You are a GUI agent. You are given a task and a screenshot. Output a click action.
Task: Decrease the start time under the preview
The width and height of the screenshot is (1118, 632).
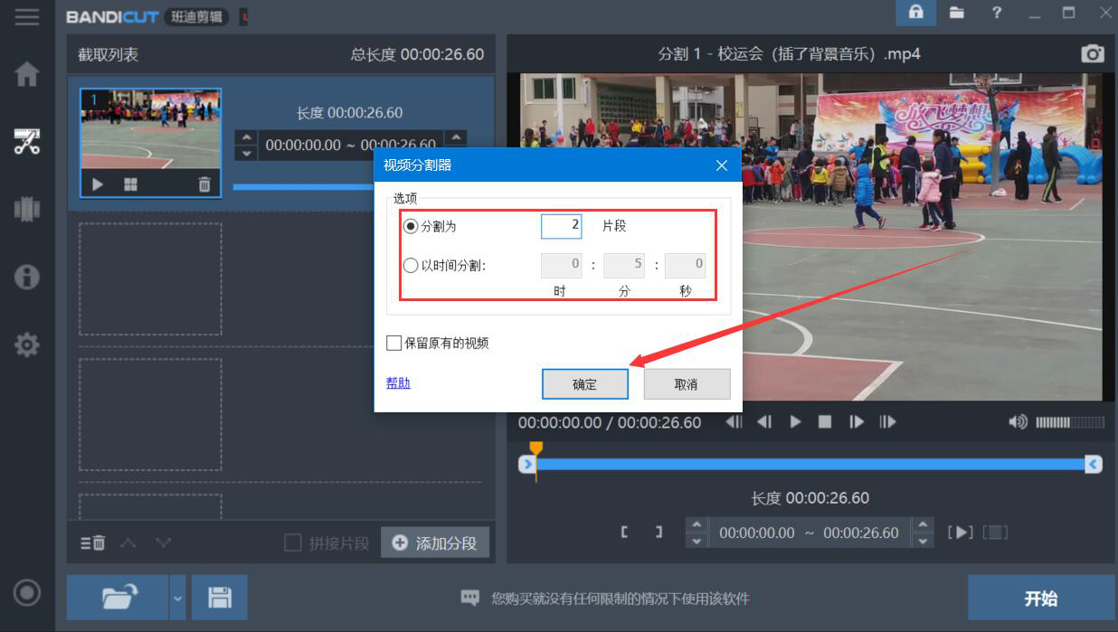click(696, 541)
